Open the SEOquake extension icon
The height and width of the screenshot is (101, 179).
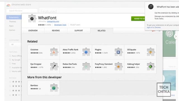[x=151, y=52]
